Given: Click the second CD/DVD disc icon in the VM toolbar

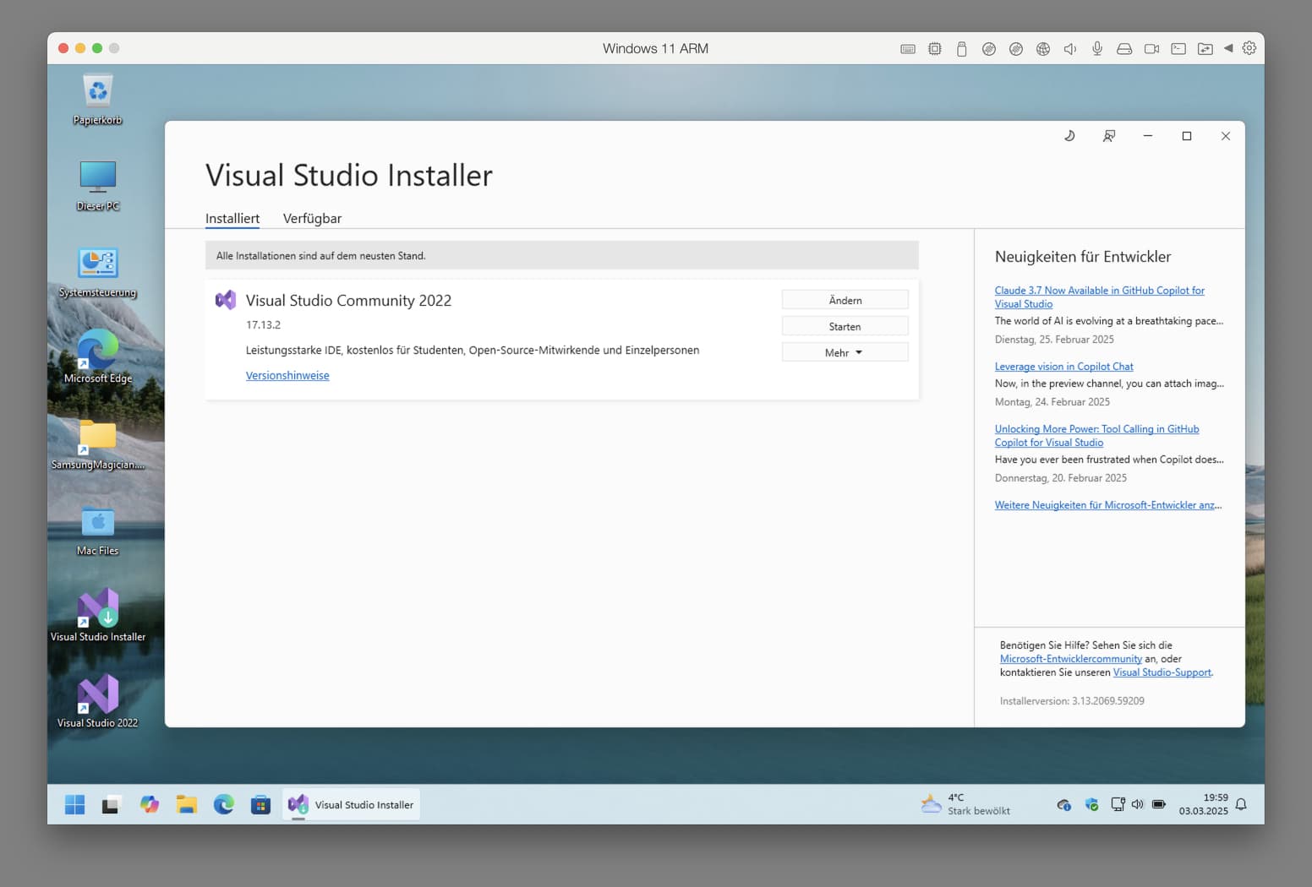Looking at the screenshot, I should (1016, 49).
